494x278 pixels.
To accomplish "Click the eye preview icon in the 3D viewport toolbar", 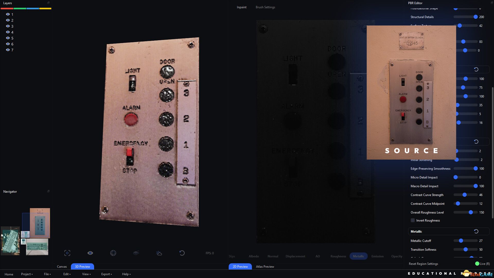I will click(x=90, y=253).
